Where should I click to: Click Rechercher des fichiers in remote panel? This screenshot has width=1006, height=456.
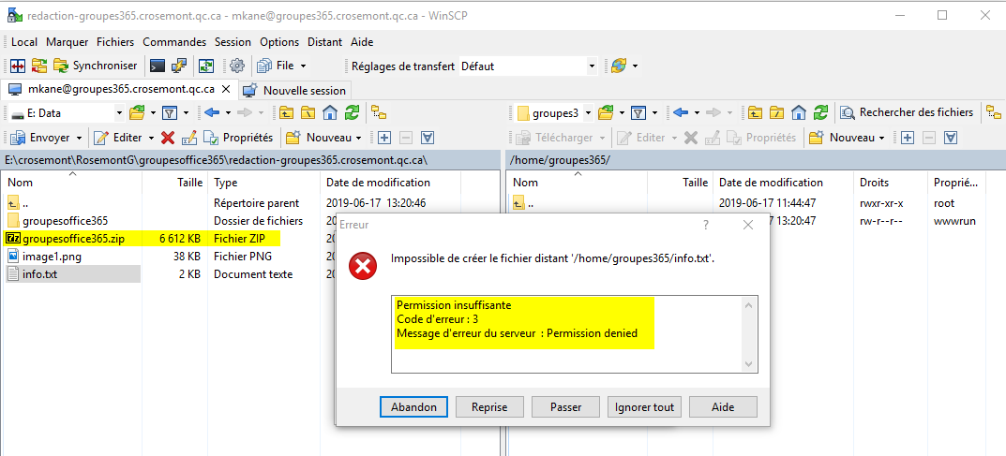tap(907, 112)
